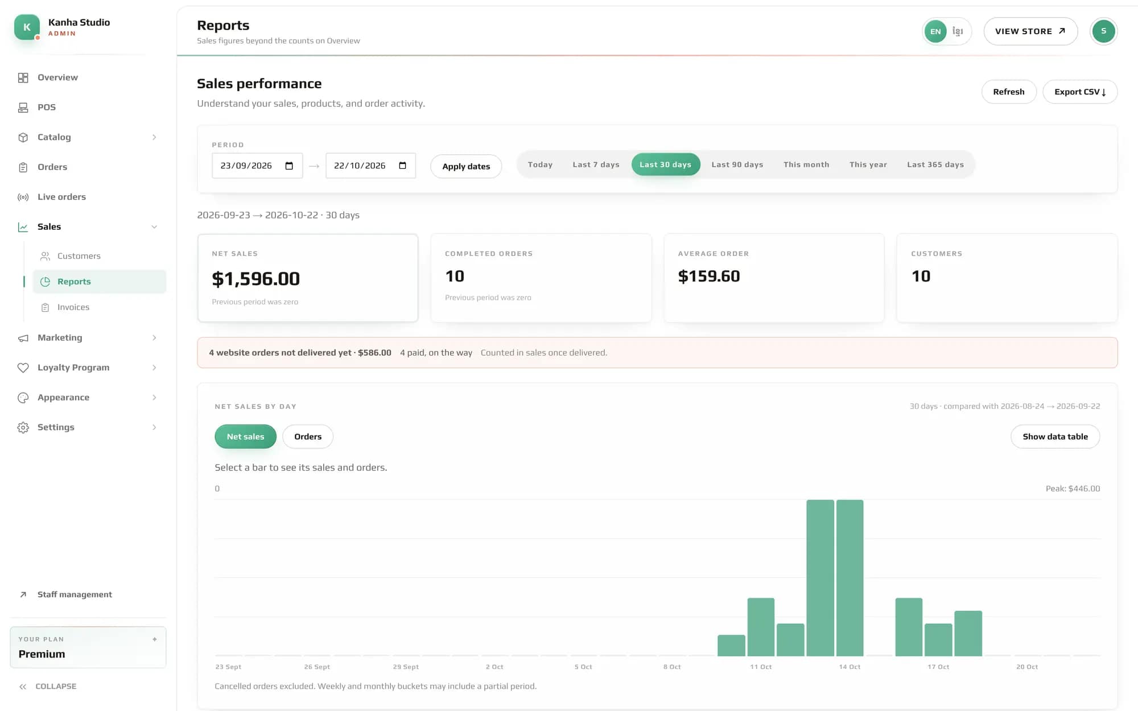
Task: Click the Customers people icon
Action: coord(46,256)
